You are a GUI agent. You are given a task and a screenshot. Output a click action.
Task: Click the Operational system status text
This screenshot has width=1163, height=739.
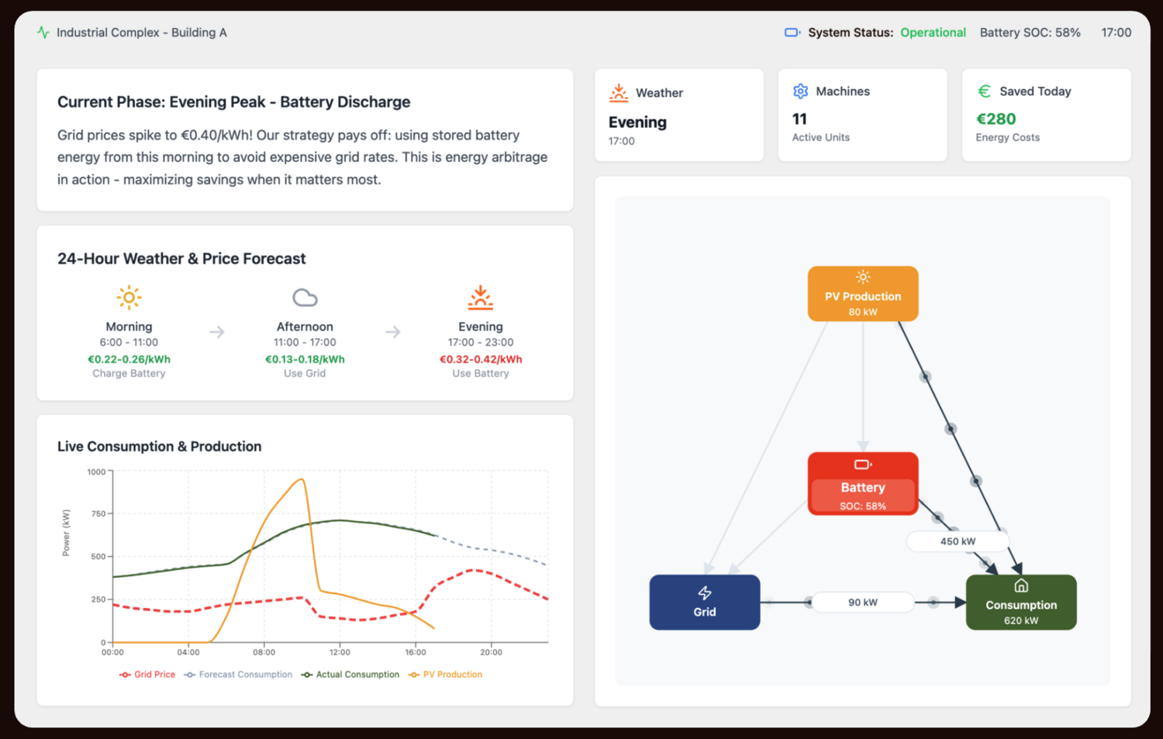[x=933, y=33]
